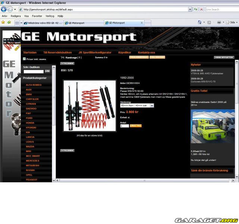Expand the address bar URL dropdown

click(189, 9)
